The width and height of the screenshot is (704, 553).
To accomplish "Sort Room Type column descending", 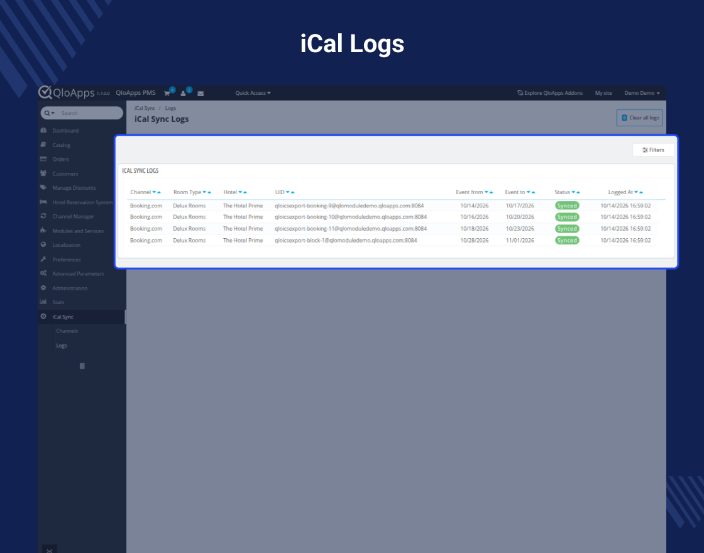I will coord(204,192).
